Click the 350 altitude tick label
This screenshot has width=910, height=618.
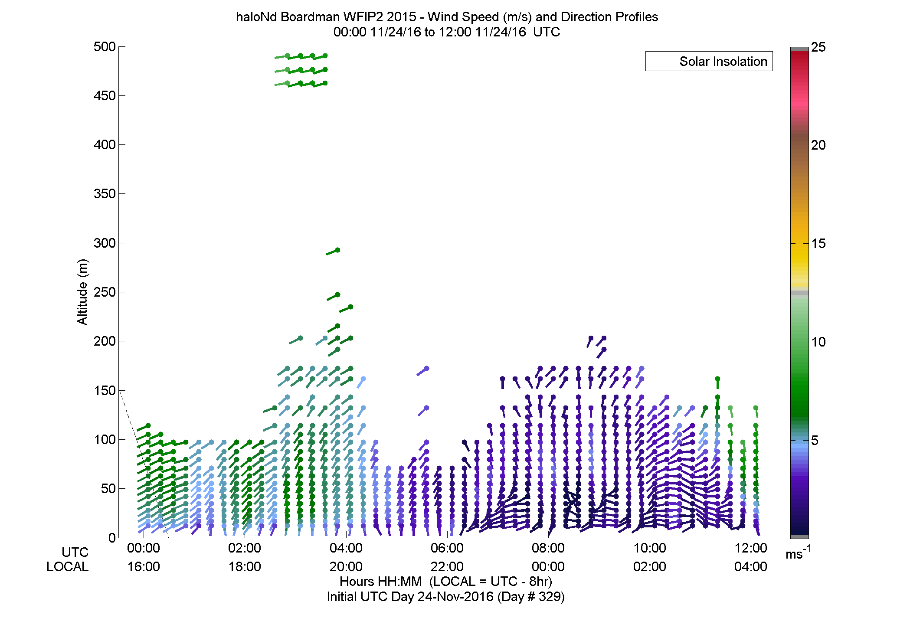click(105, 193)
